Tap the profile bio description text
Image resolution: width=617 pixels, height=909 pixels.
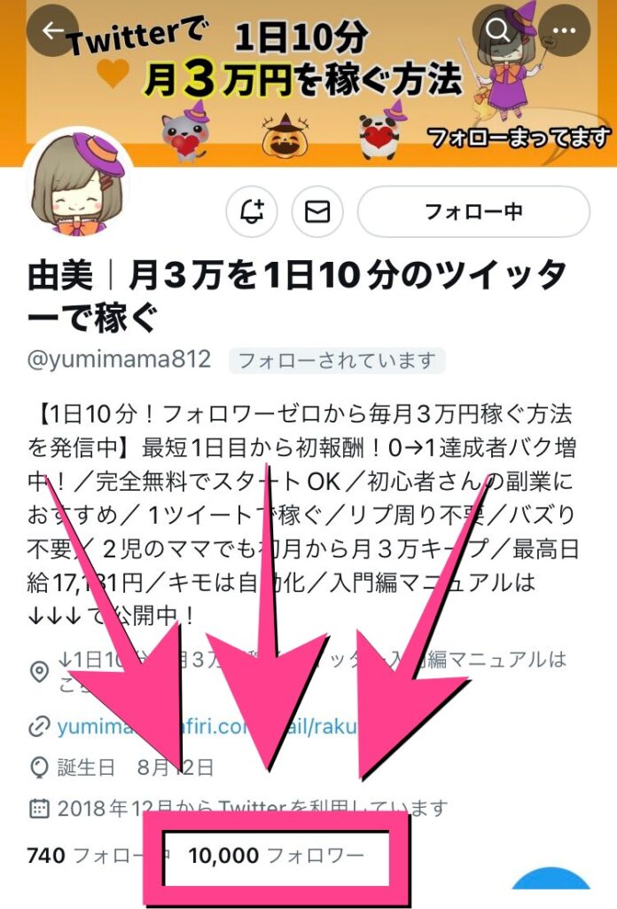point(303,515)
